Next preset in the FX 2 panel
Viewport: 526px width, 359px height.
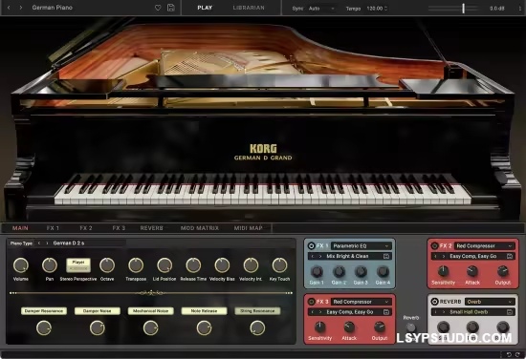pyautogui.click(x=444, y=256)
